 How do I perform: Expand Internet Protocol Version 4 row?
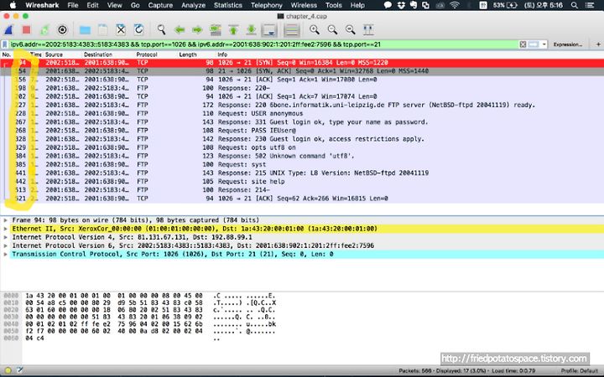(5, 237)
